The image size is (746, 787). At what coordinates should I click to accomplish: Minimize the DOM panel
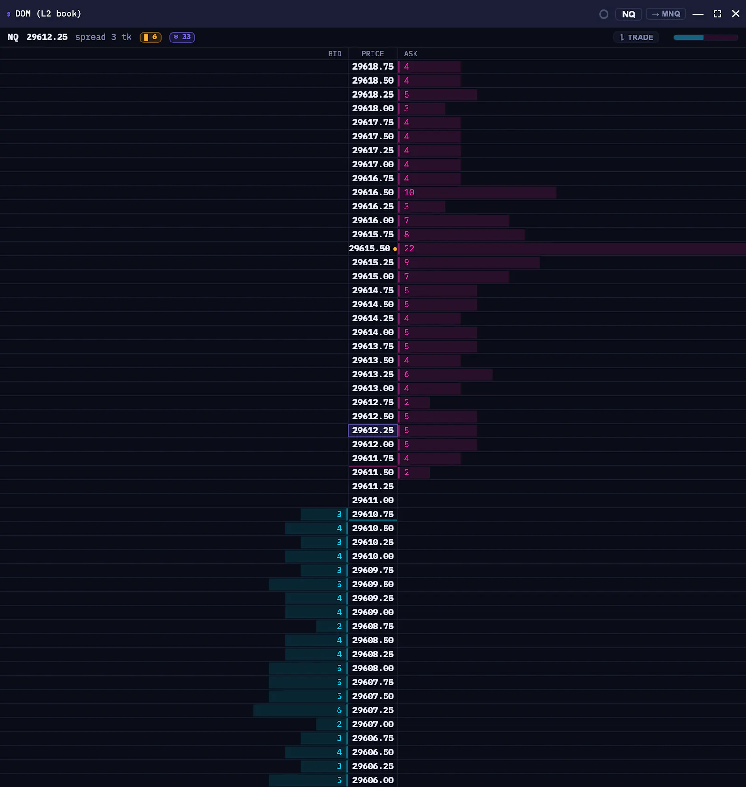[698, 14]
